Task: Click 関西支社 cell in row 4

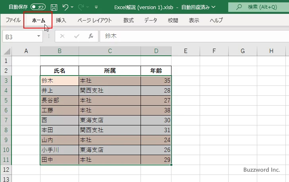Action: click(x=110, y=91)
